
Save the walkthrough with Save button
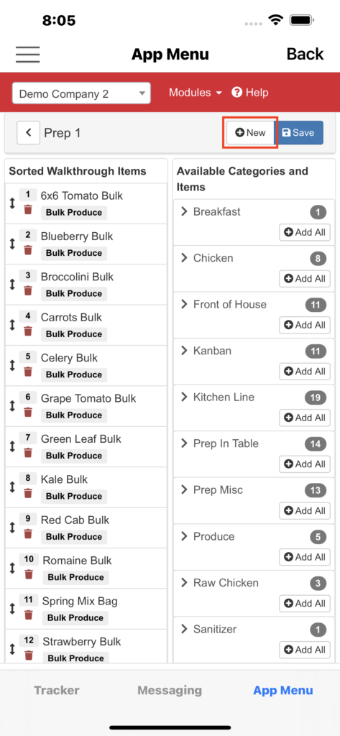coord(299,133)
